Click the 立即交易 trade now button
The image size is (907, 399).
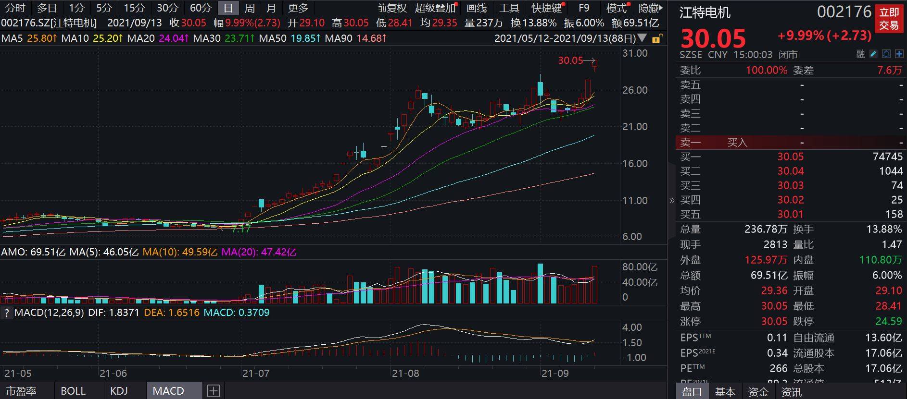[889, 19]
